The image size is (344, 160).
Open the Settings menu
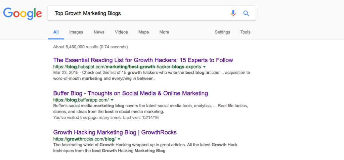tap(222, 32)
